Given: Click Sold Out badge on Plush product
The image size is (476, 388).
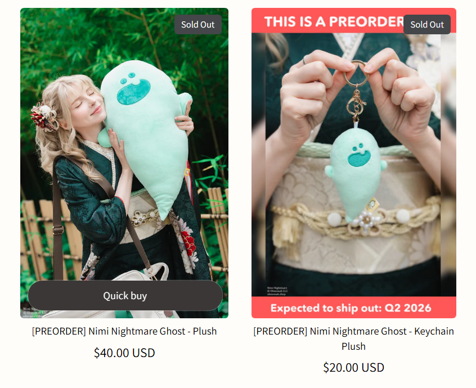Looking at the screenshot, I should 198,25.
